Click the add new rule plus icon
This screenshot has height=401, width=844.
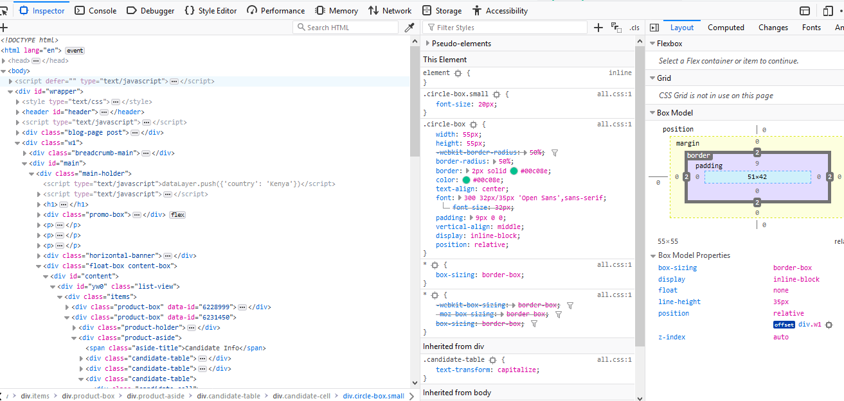(x=598, y=28)
